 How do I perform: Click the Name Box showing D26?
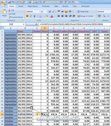[x=11, y=24]
